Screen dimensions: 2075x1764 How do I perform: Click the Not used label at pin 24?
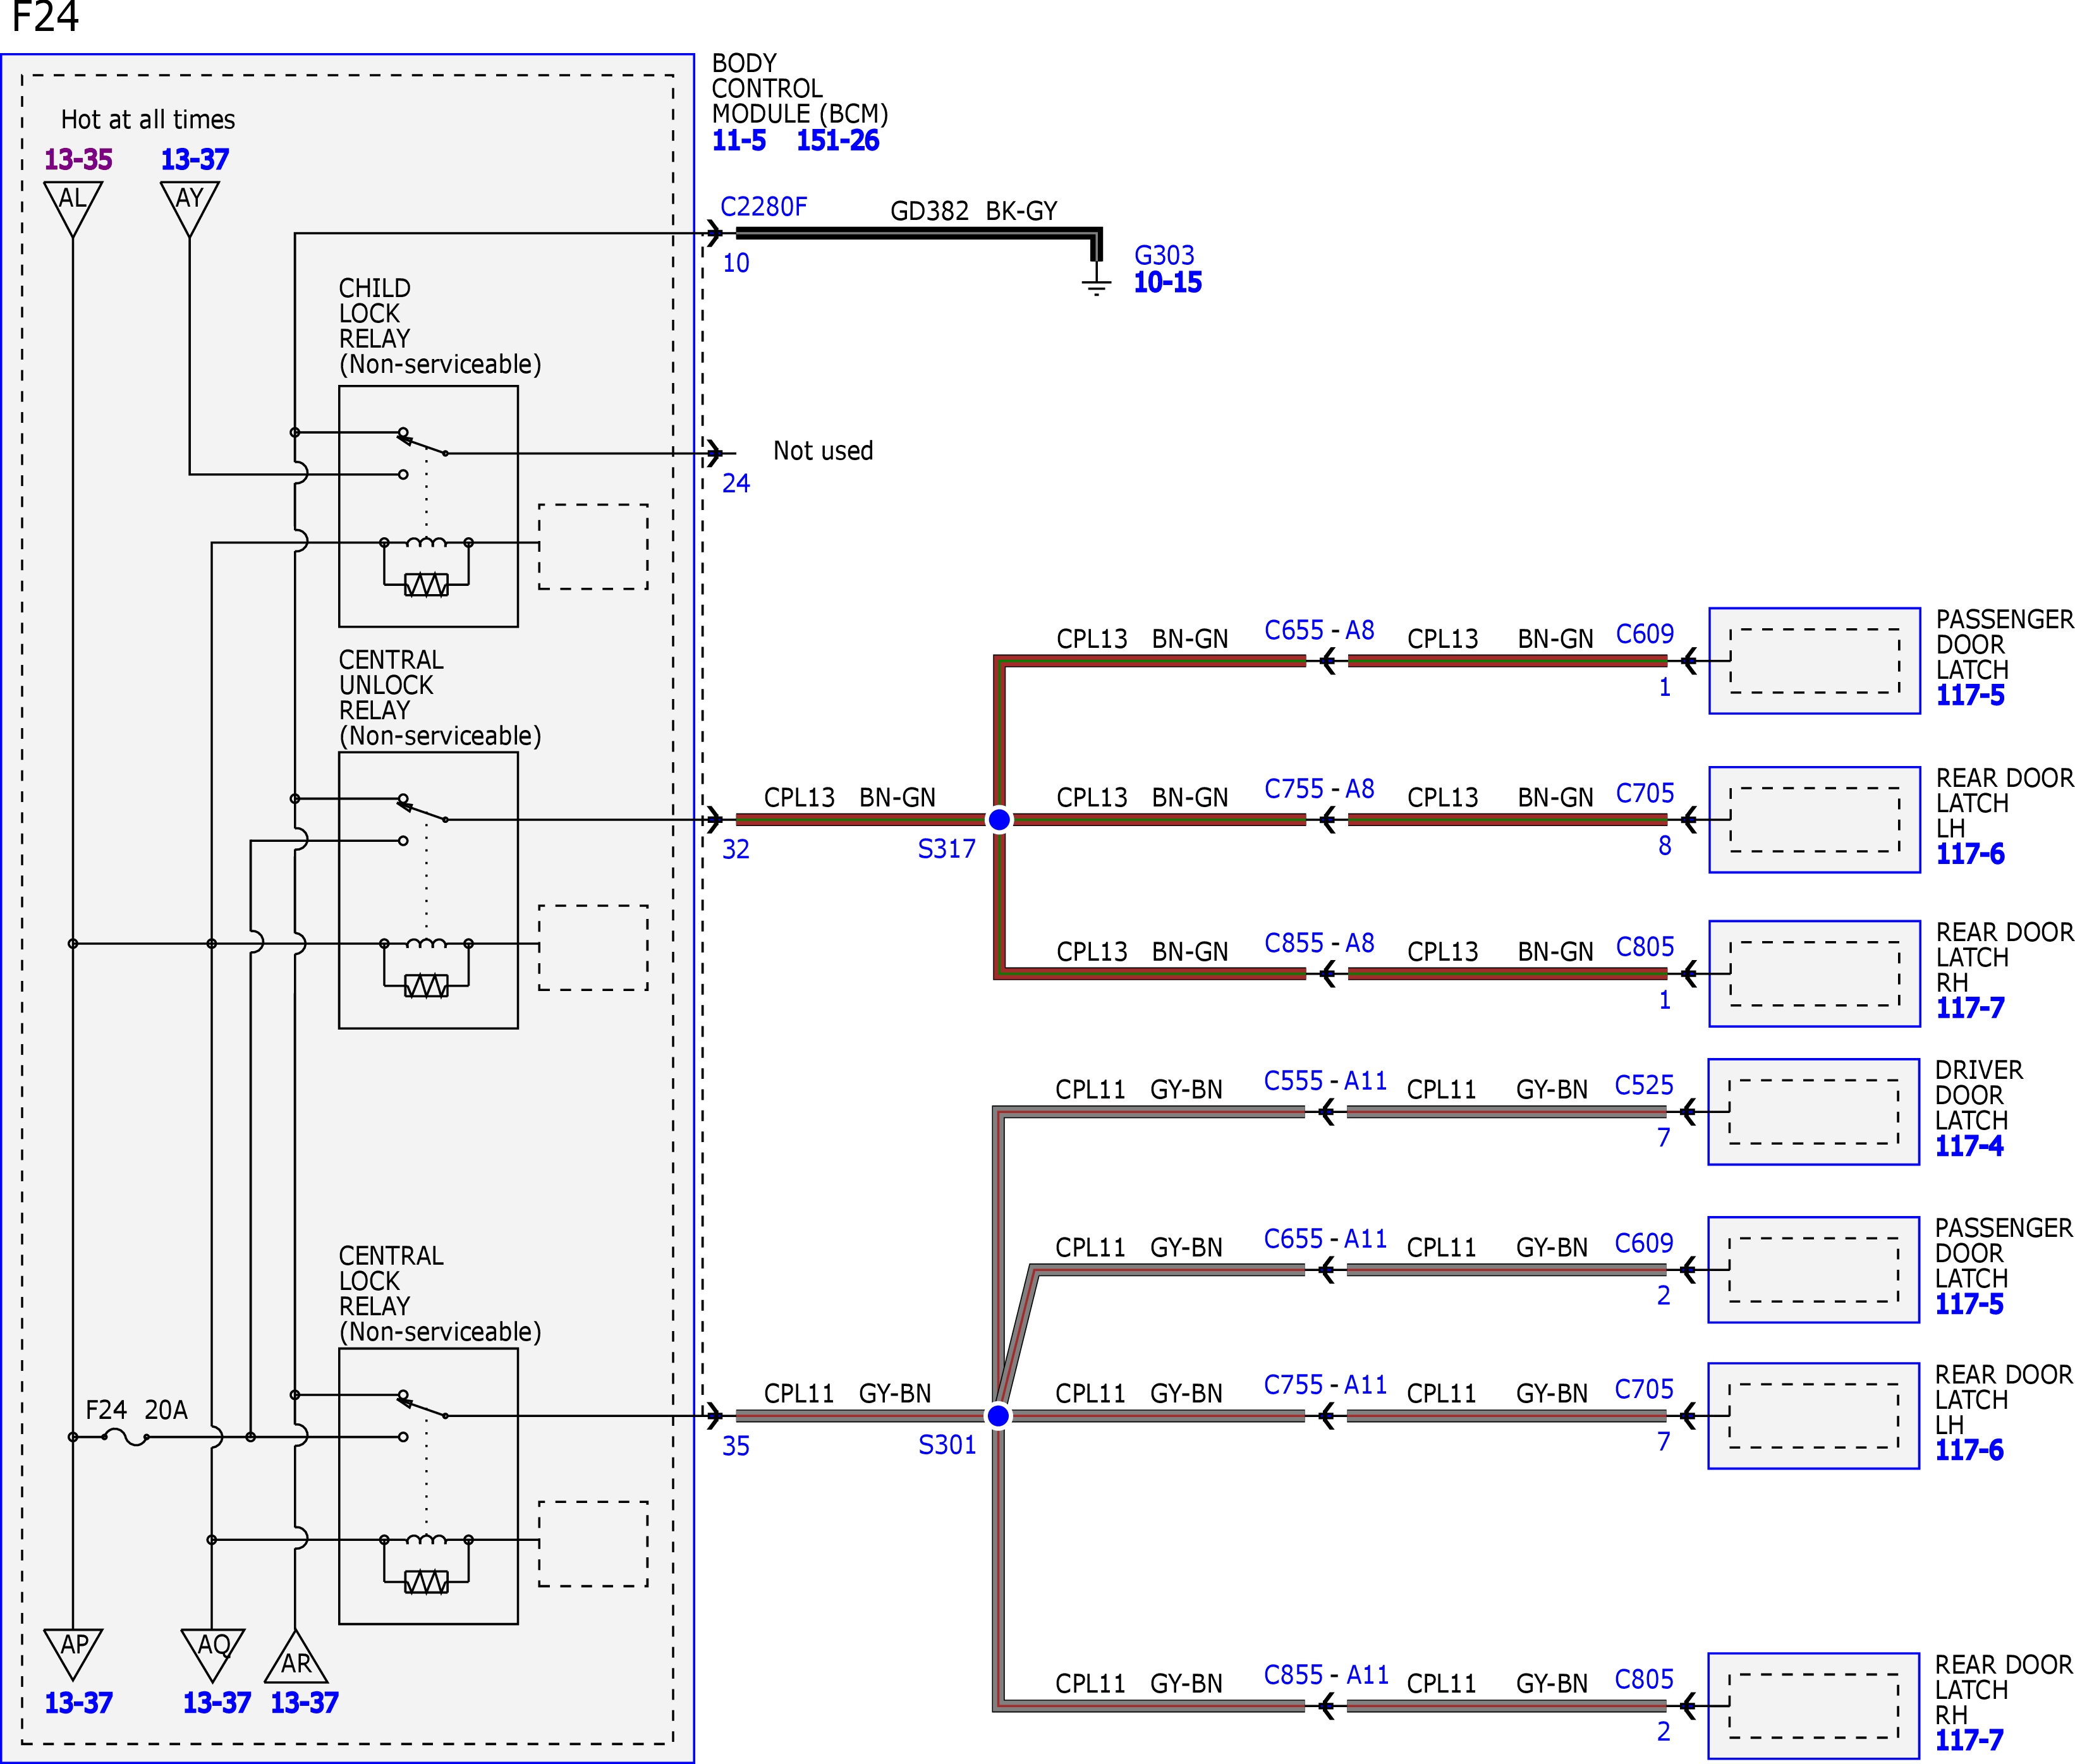point(823,451)
